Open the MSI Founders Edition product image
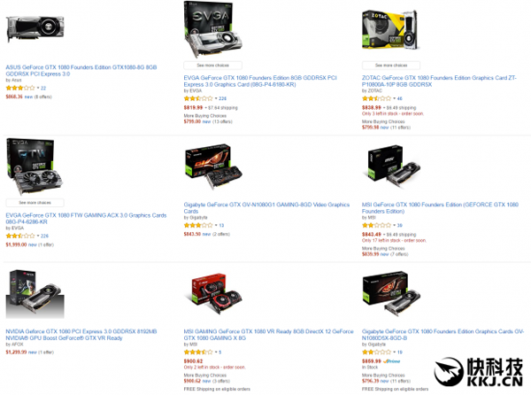Image resolution: width=531 pixels, height=395 pixels. coord(393,166)
